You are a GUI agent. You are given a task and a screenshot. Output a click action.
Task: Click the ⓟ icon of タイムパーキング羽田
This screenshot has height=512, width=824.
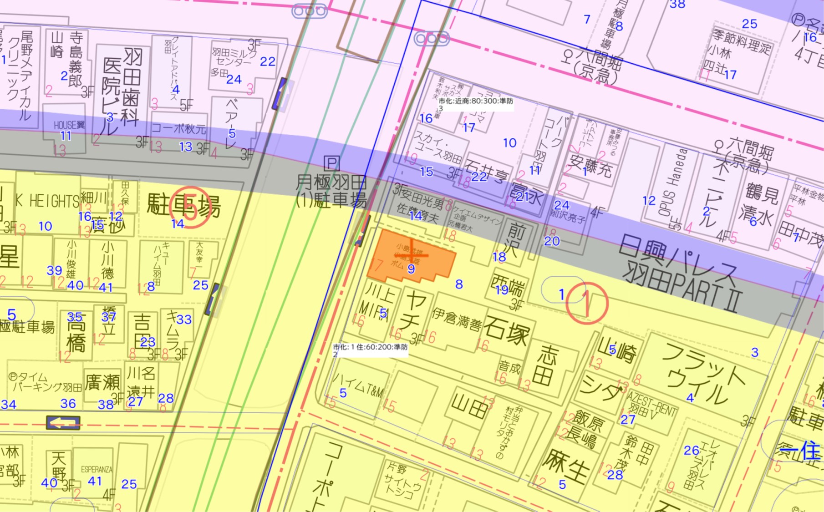tap(13, 377)
